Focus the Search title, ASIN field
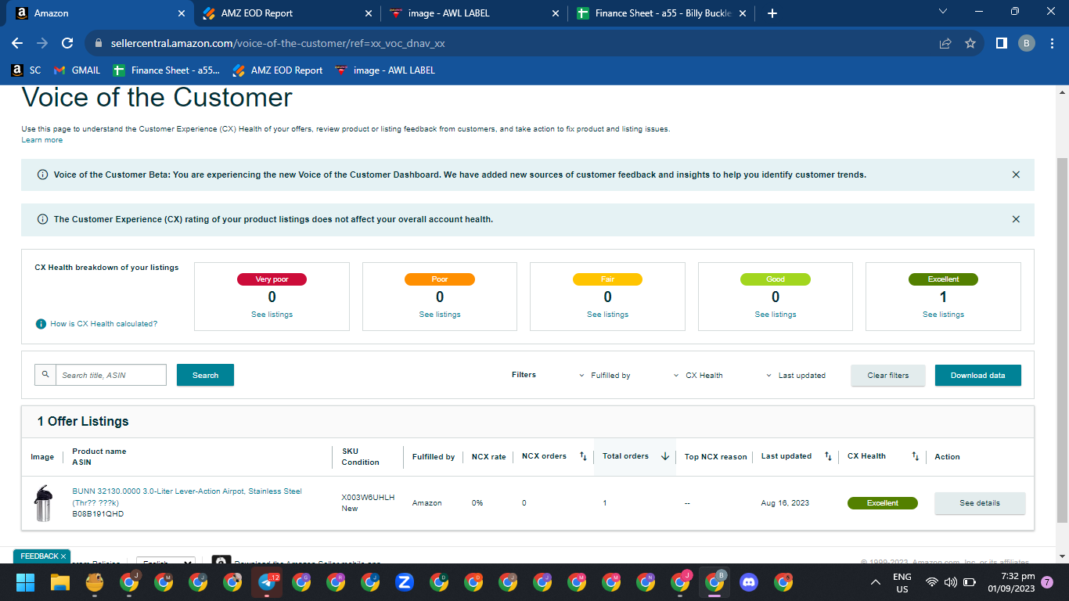 (111, 375)
